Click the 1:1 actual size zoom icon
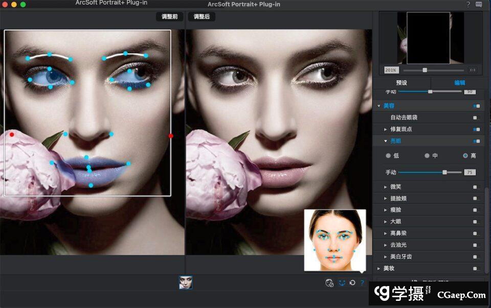The height and width of the screenshot is (308, 491). tap(472, 70)
